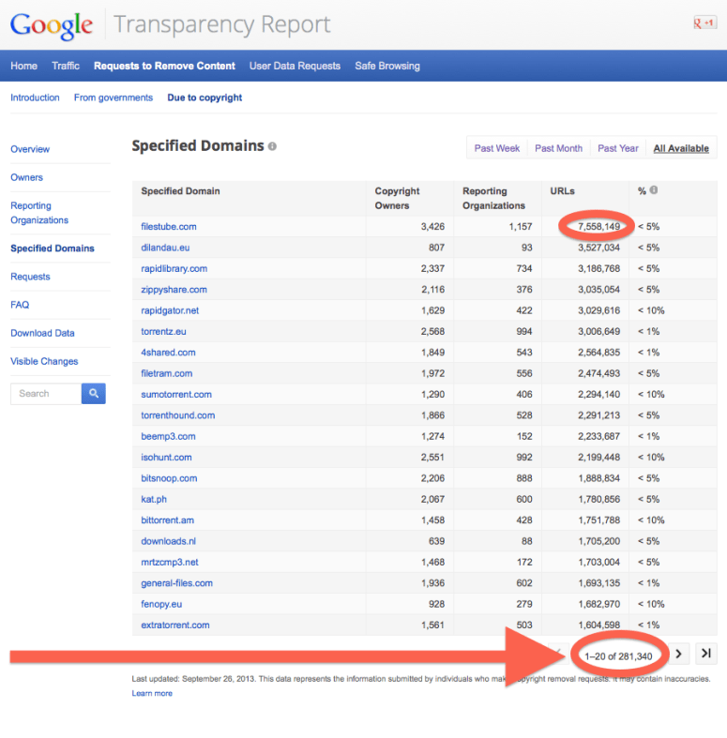Click the blue search magnifier button

click(x=93, y=394)
